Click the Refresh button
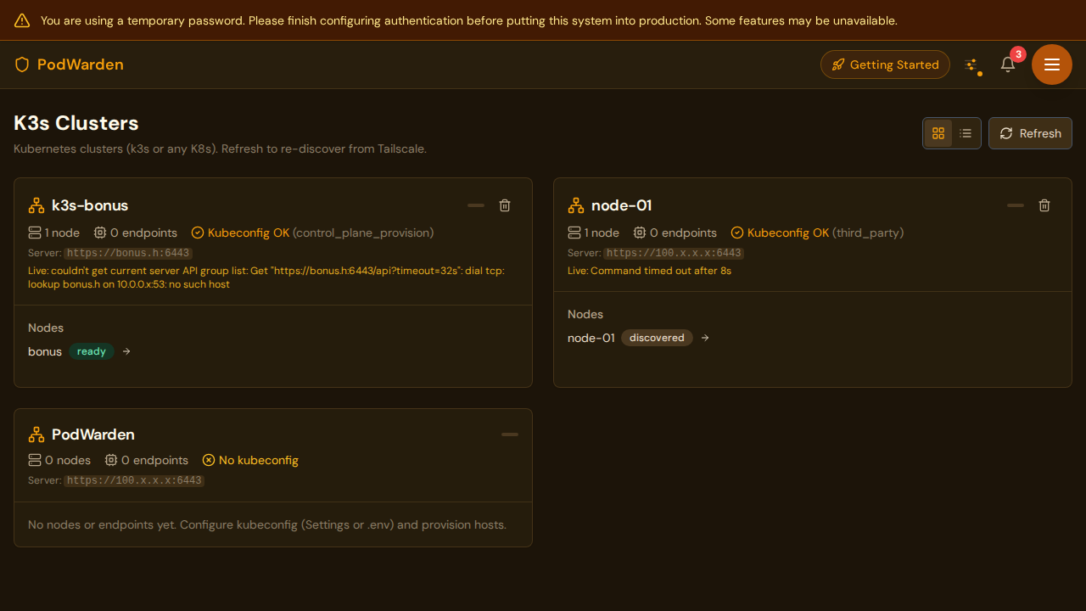 click(1030, 133)
